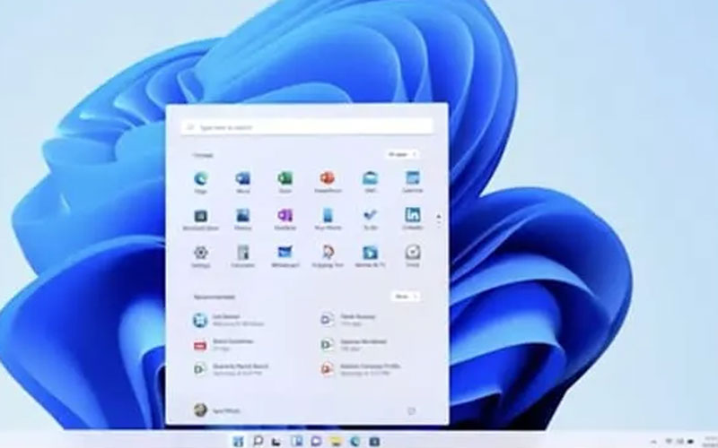This screenshot has width=718, height=448.
Task: Open OneNote from the pinned apps
Action: click(285, 219)
